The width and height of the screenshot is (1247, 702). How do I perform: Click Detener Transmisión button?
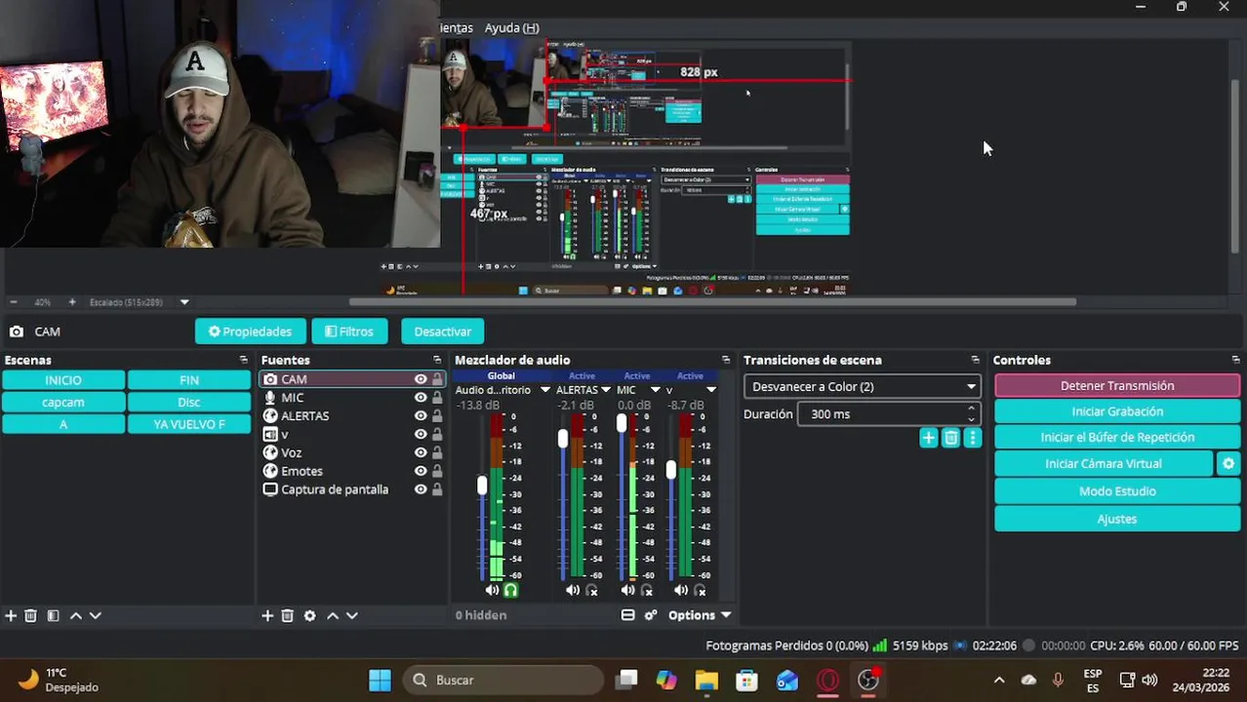pos(1117,385)
